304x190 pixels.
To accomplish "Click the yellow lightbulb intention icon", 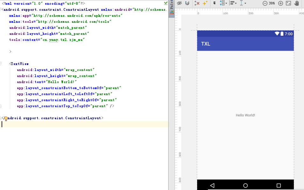I will [x=6, y=119].
